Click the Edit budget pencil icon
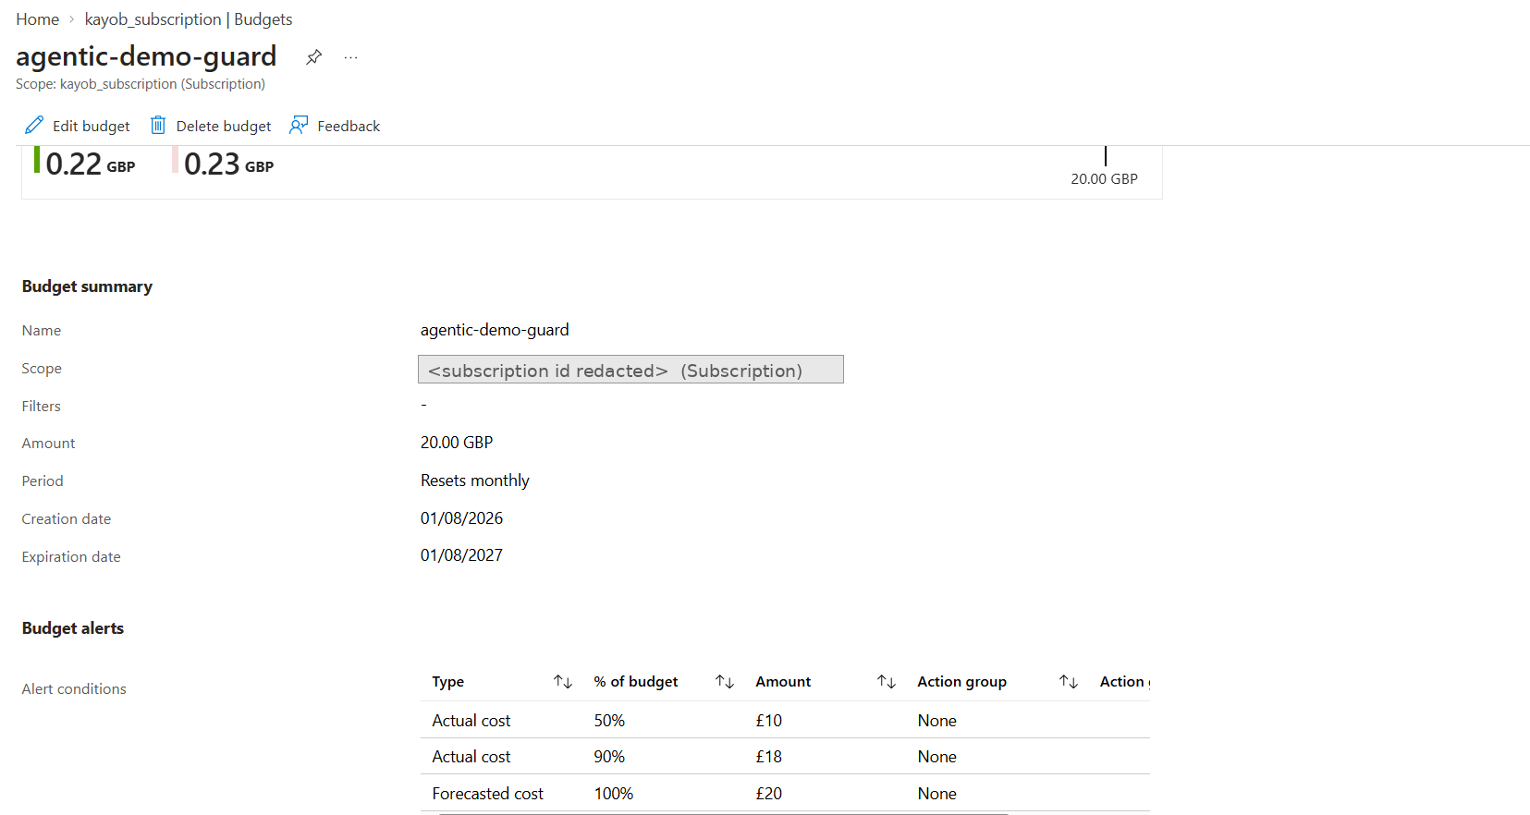1530x815 pixels. tap(34, 125)
